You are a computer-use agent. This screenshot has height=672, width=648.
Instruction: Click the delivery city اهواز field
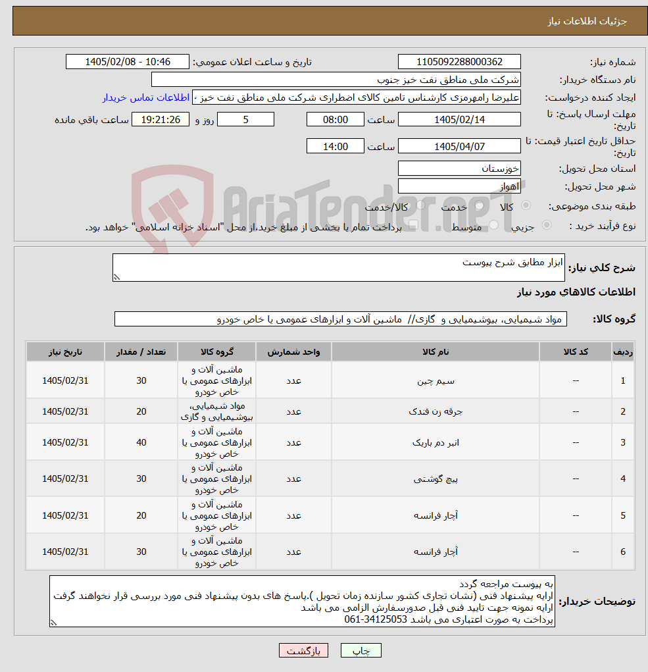coord(459,186)
